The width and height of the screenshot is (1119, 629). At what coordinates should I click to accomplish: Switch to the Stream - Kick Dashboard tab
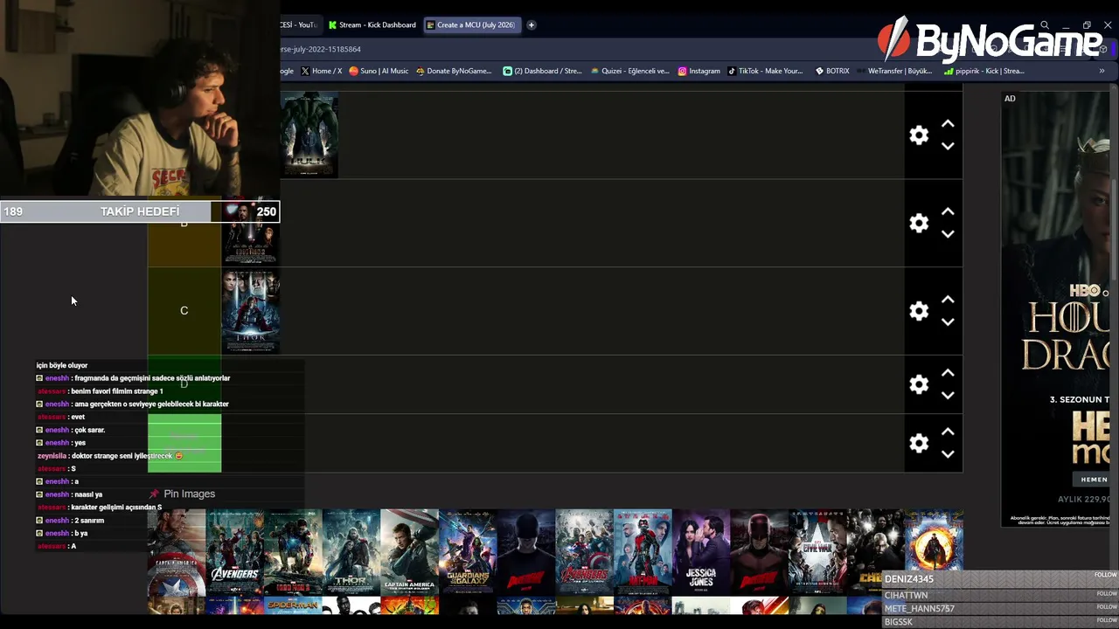[372, 24]
